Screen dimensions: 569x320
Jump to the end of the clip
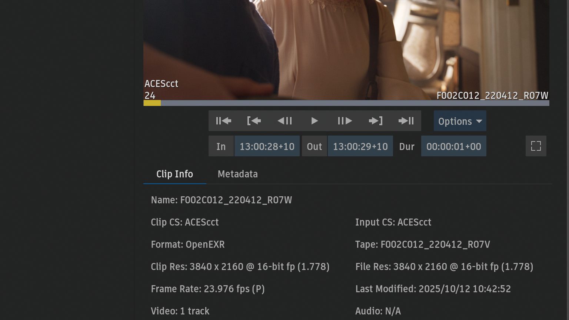coord(406,121)
